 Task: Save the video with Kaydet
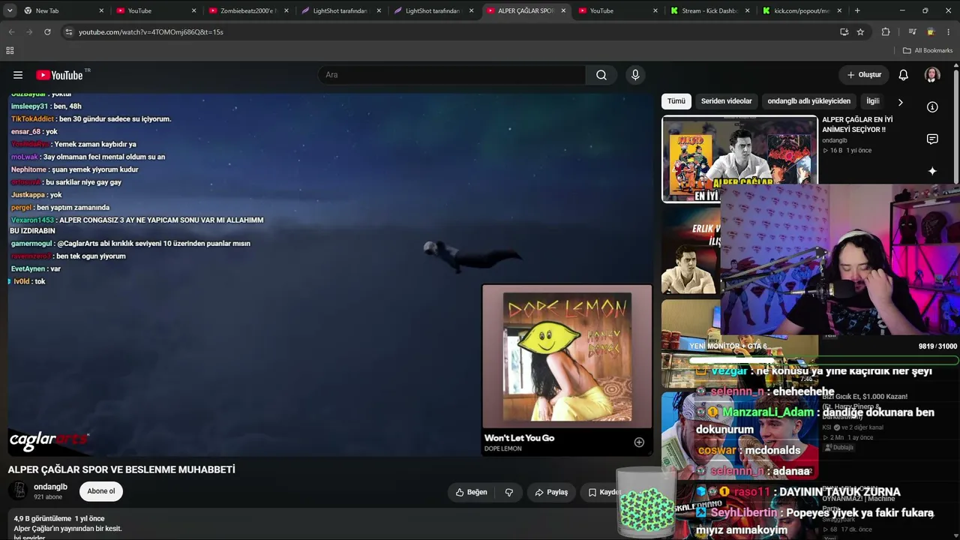point(604,492)
